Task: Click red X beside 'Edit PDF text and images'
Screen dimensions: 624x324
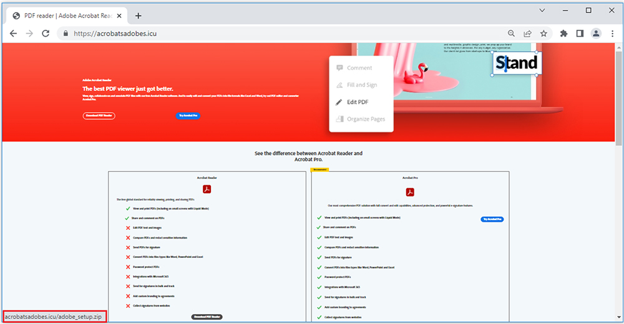Action: point(128,228)
